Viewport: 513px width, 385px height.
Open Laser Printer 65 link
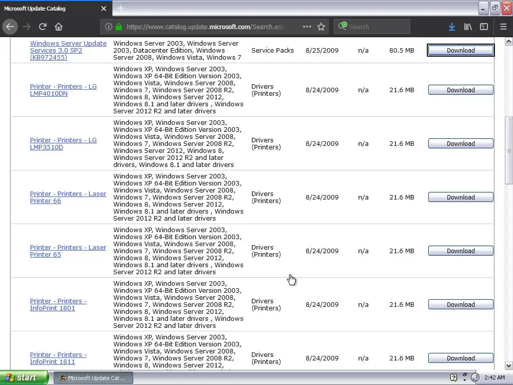coord(68,251)
